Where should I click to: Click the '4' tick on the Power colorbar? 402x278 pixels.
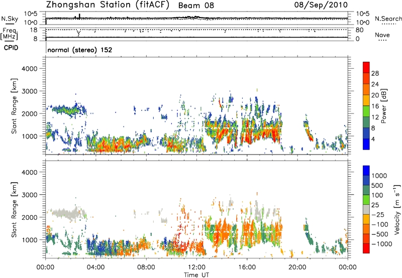(373, 140)
